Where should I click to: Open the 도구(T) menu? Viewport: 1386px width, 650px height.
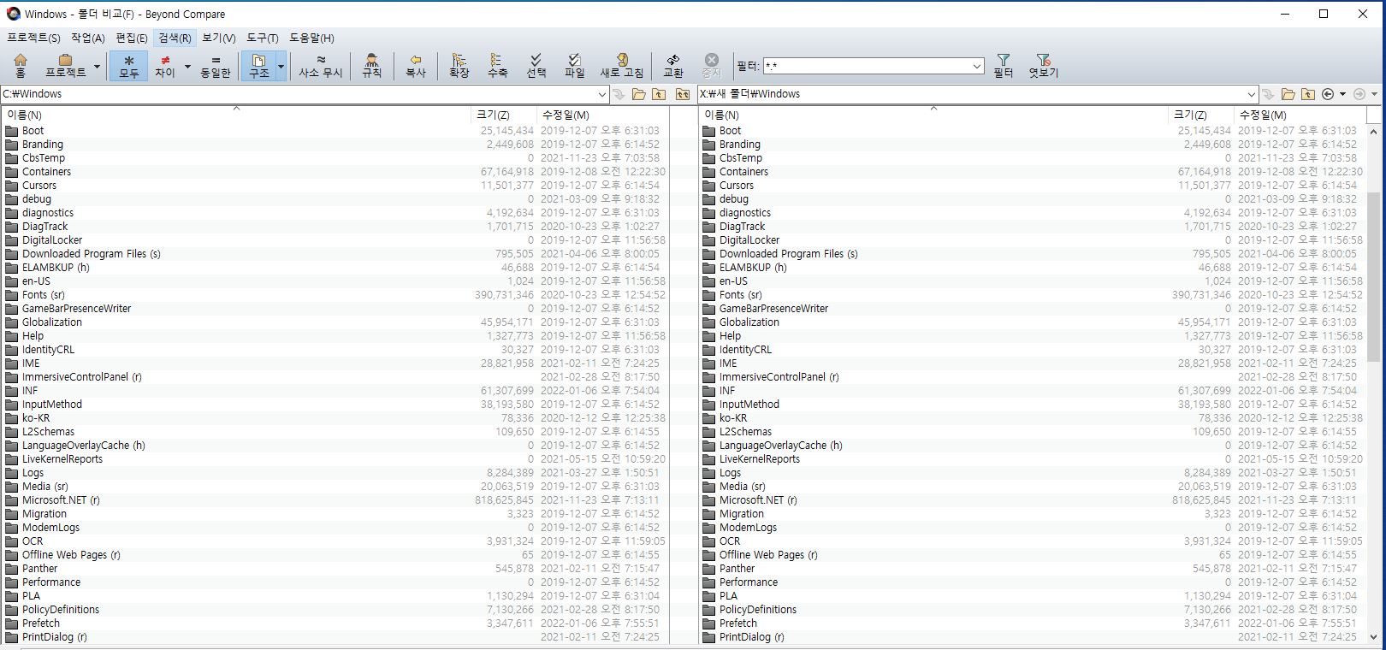263,38
